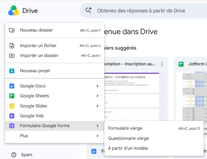Expand the Formulaire Google Forms submenu arrow
The image size is (207, 159).
coord(98,126)
